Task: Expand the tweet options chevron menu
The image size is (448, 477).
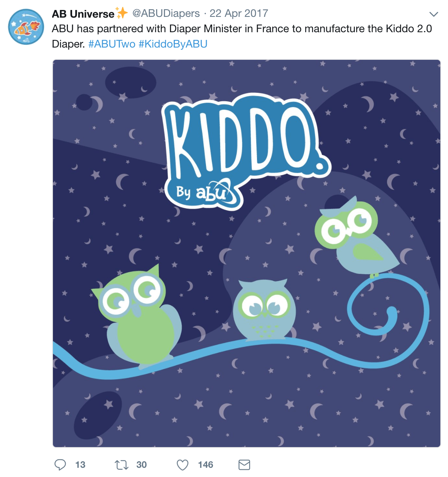Action: (433, 15)
